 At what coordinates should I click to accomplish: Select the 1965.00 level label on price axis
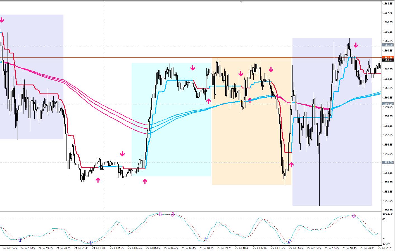pyautogui.click(x=388, y=45)
